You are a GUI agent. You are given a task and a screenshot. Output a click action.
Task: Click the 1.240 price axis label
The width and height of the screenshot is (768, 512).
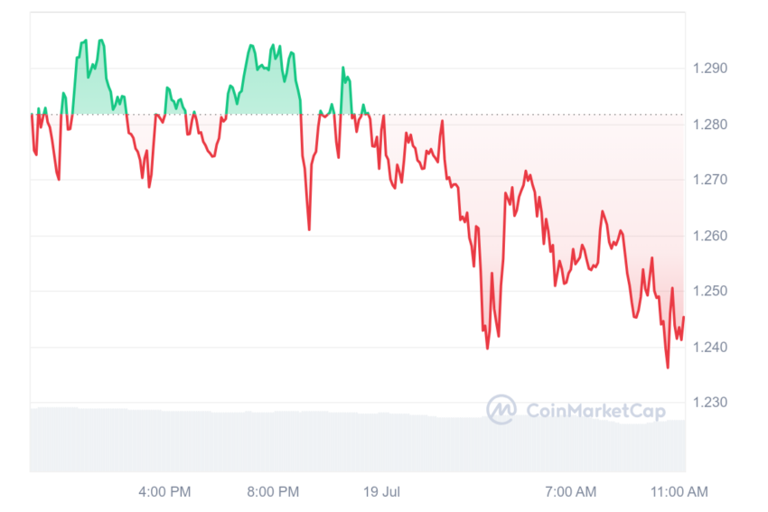tap(709, 347)
